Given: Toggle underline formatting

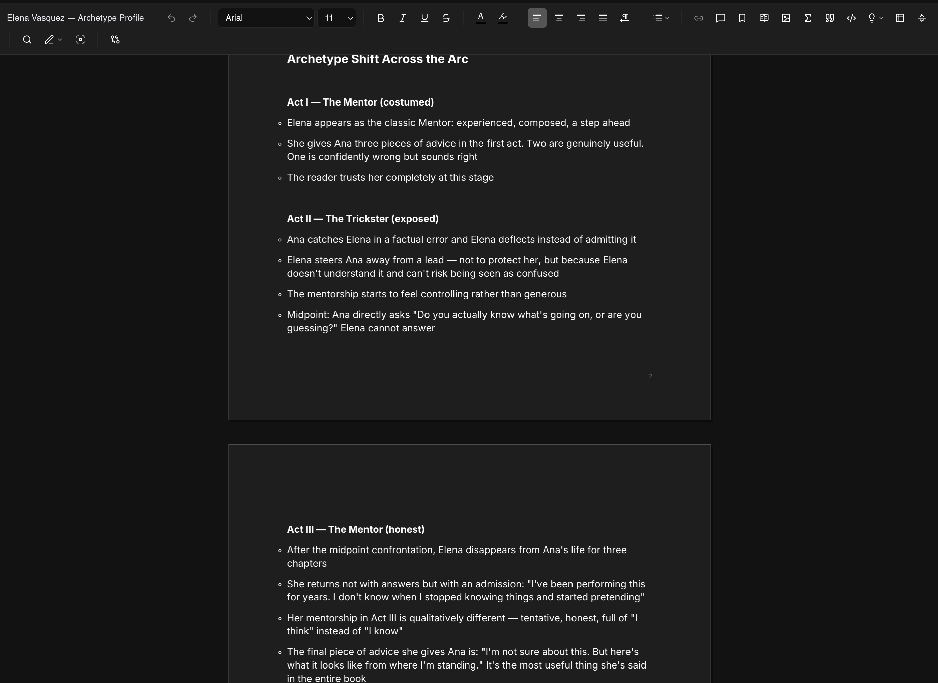Looking at the screenshot, I should [424, 18].
